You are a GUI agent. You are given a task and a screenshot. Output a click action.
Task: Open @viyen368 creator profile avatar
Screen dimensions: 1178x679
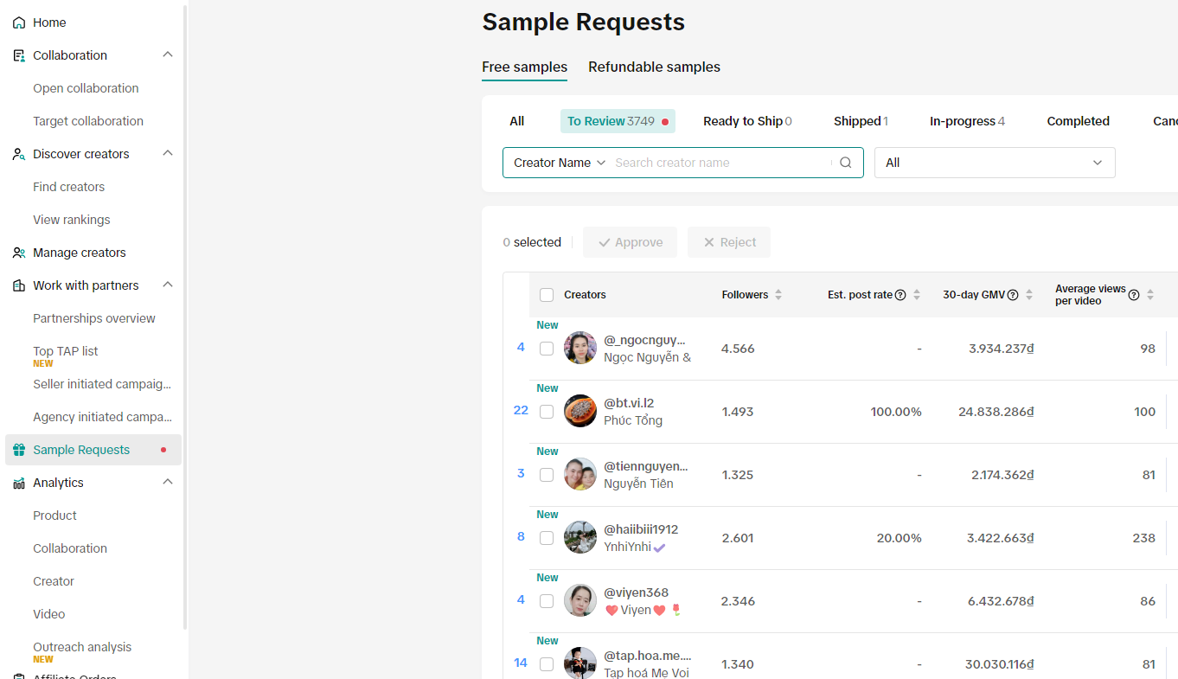(x=580, y=600)
